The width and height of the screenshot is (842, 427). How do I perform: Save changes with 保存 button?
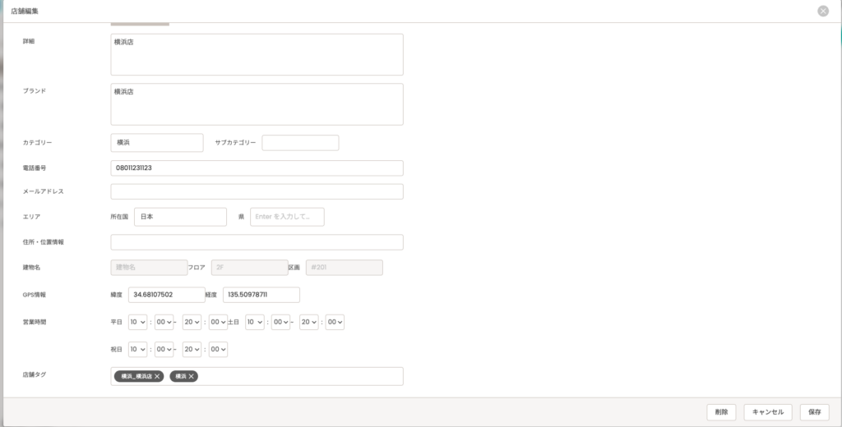(814, 412)
